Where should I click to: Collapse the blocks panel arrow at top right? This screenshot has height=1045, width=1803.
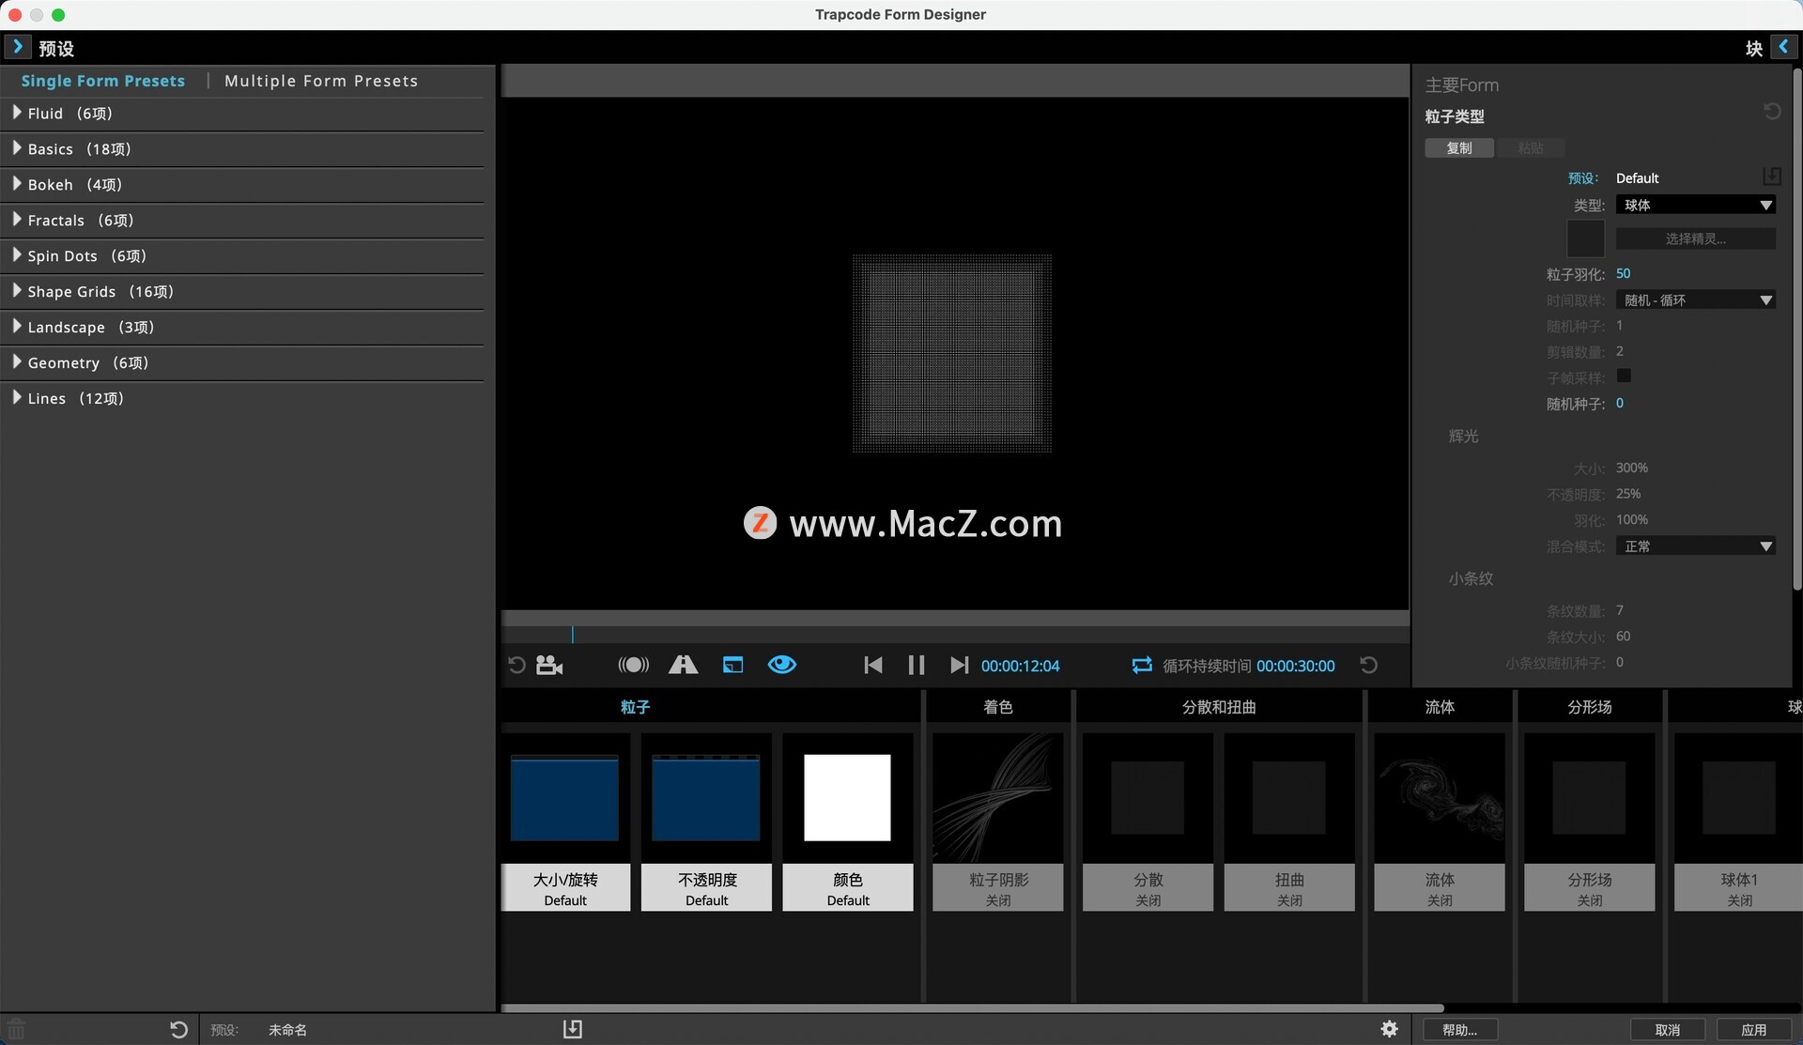(x=1782, y=47)
